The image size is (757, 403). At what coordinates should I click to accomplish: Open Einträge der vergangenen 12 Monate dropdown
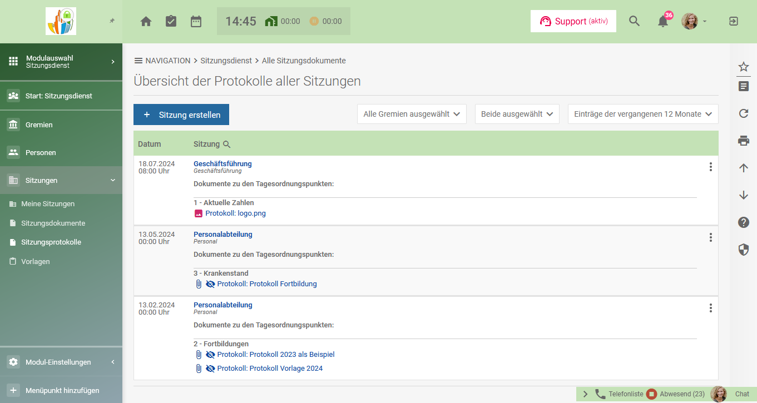[643, 114]
